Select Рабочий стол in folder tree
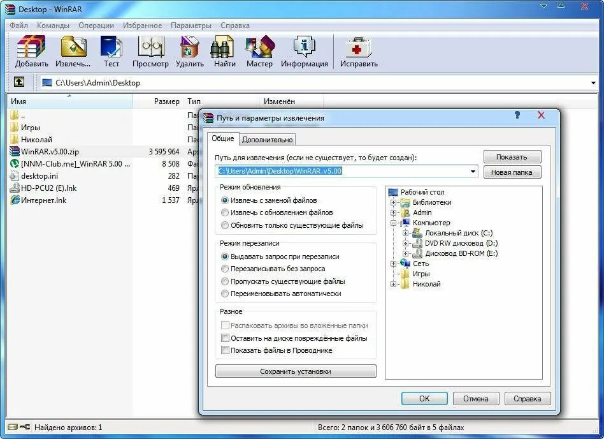Viewport: 604px width, 439px height. 422,191
